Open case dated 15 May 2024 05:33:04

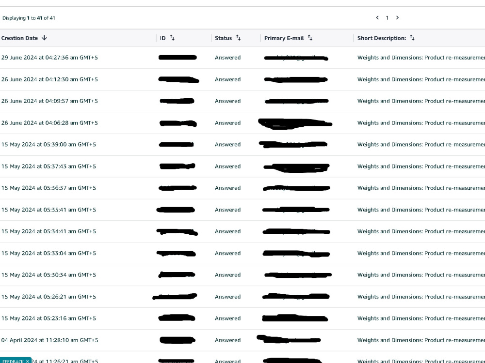pyautogui.click(x=48, y=254)
